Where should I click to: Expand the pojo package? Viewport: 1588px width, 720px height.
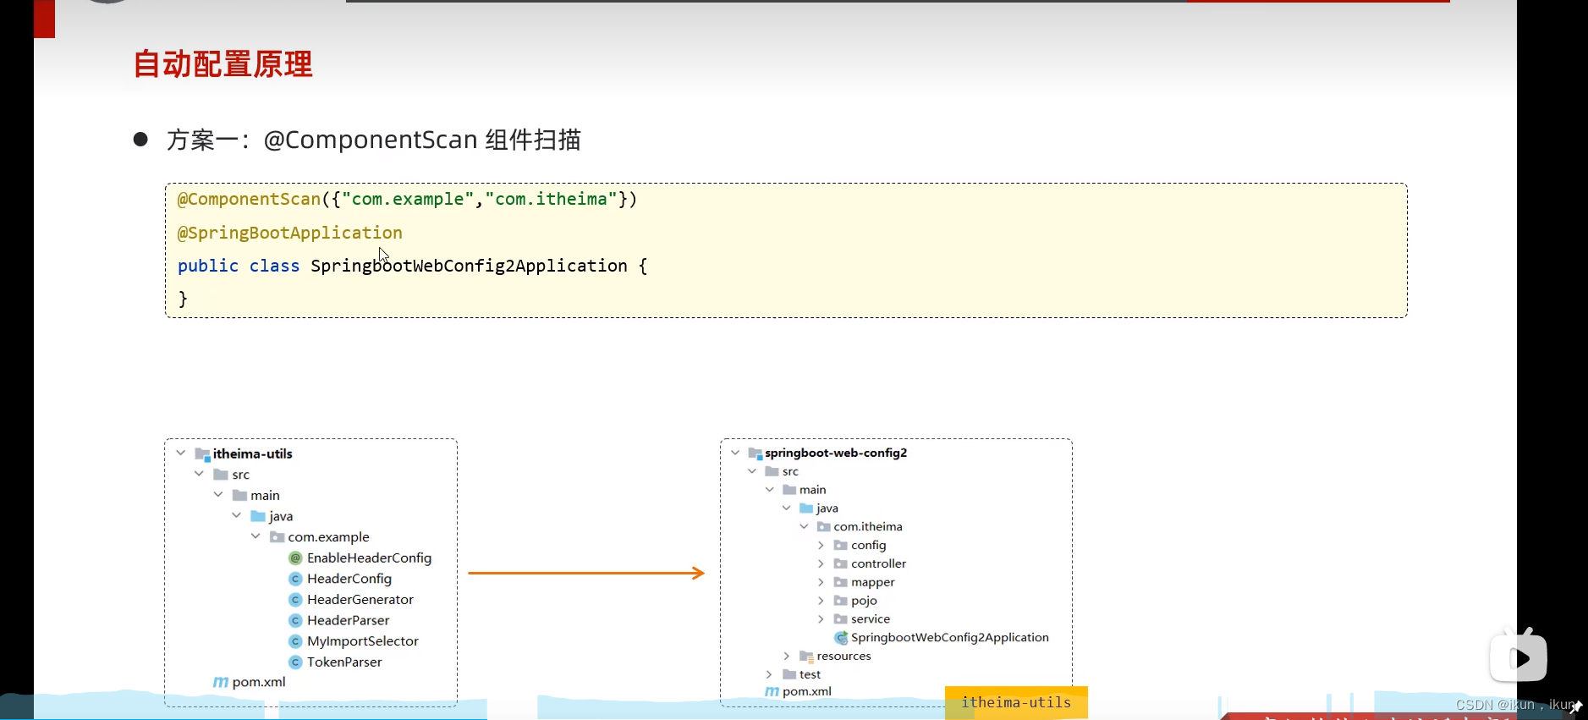(821, 600)
